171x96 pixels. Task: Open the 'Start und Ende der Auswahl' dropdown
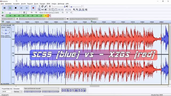[41, 89]
